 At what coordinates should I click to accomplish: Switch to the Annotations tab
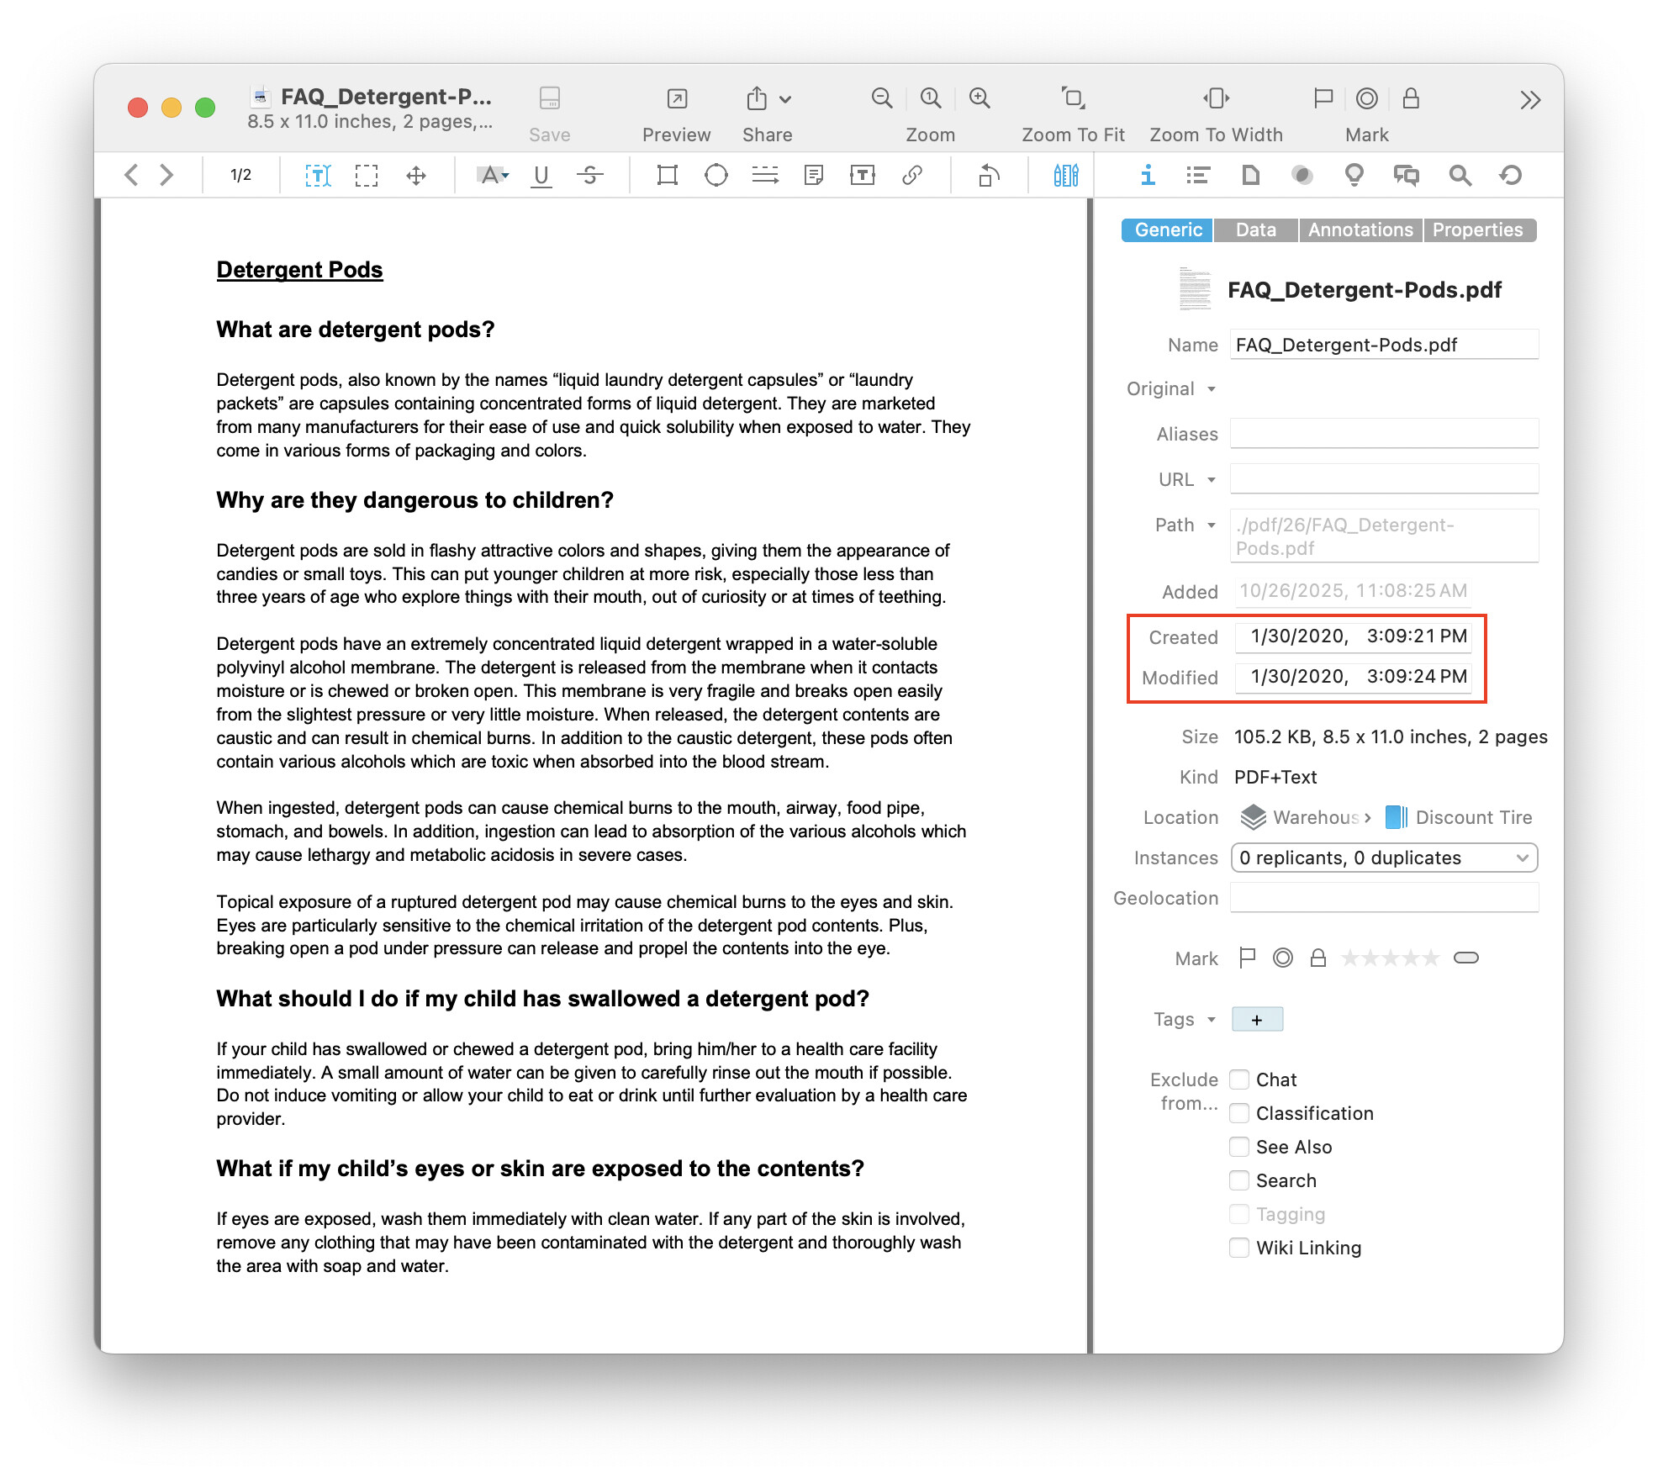tap(1360, 230)
